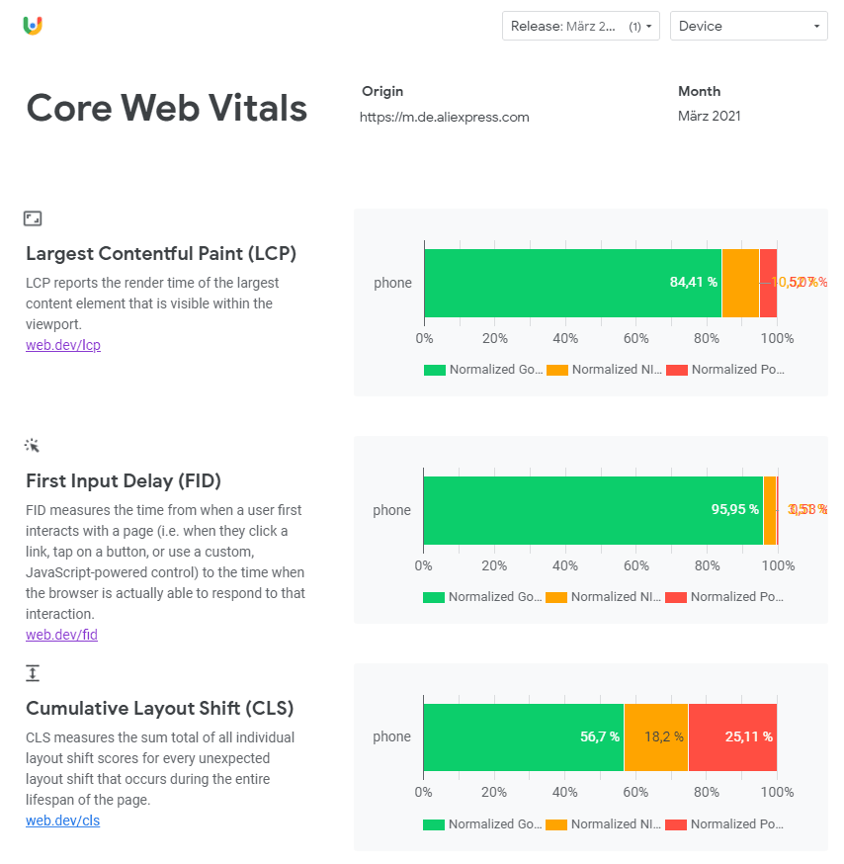Click green Good legend swatch in LCP chart
Screen dimensions: 844x864
pos(435,370)
